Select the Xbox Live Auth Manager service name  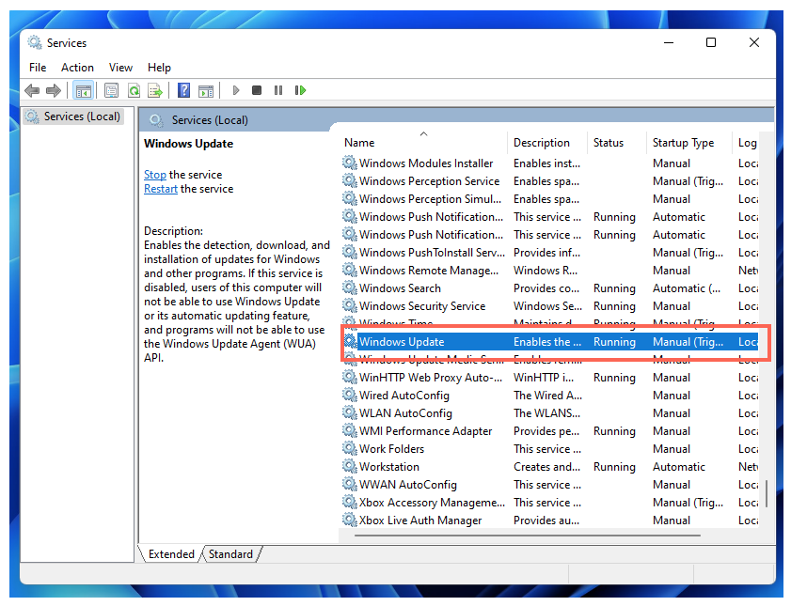click(420, 521)
